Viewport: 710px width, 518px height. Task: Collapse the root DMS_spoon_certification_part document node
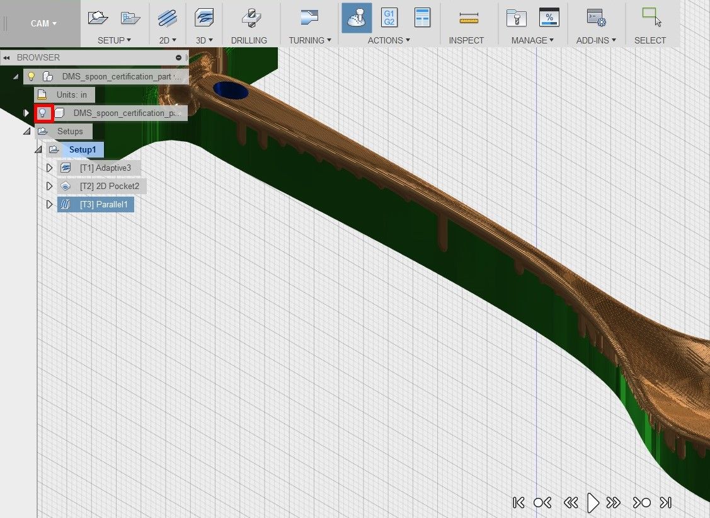16,76
